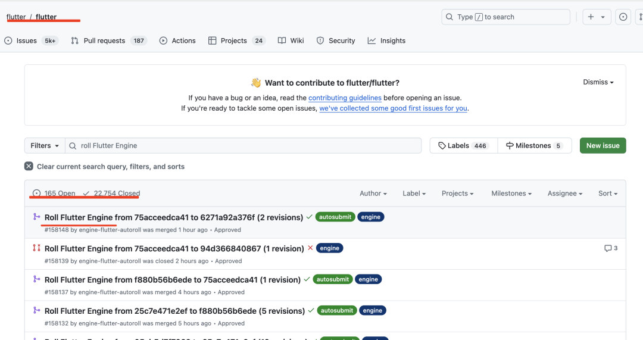Click the engine label on PR #158139
This screenshot has height=340, width=643.
point(330,248)
